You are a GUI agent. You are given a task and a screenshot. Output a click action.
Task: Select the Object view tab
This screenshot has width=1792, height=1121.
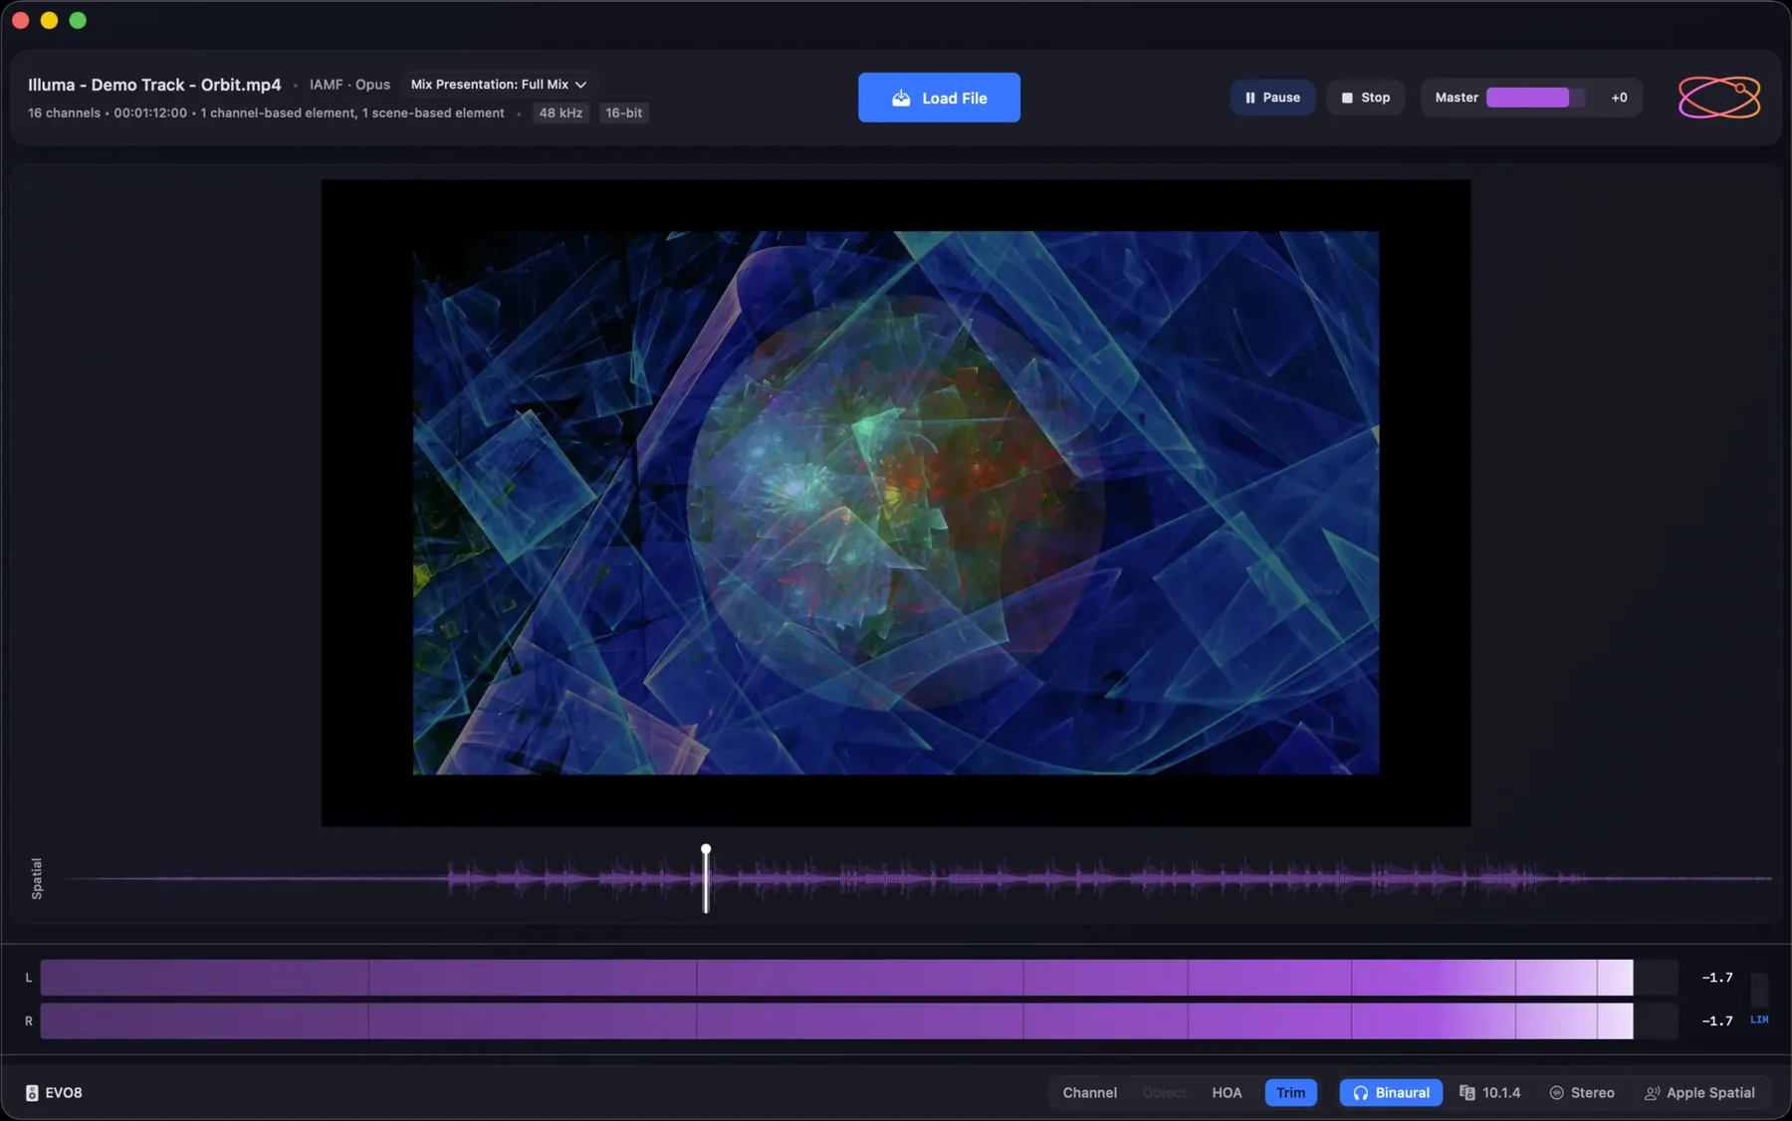coord(1164,1092)
